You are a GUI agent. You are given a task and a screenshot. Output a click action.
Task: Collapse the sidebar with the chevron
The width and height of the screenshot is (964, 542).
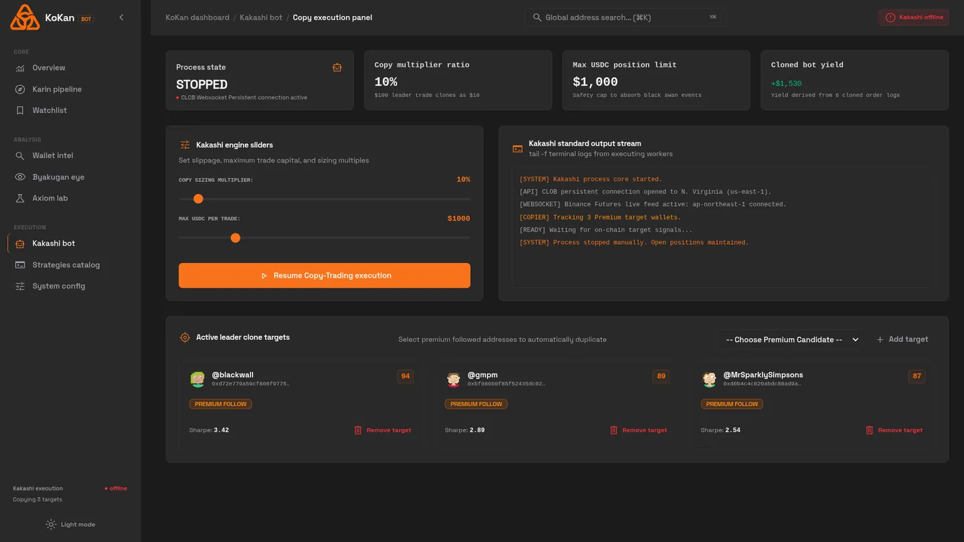(x=121, y=17)
